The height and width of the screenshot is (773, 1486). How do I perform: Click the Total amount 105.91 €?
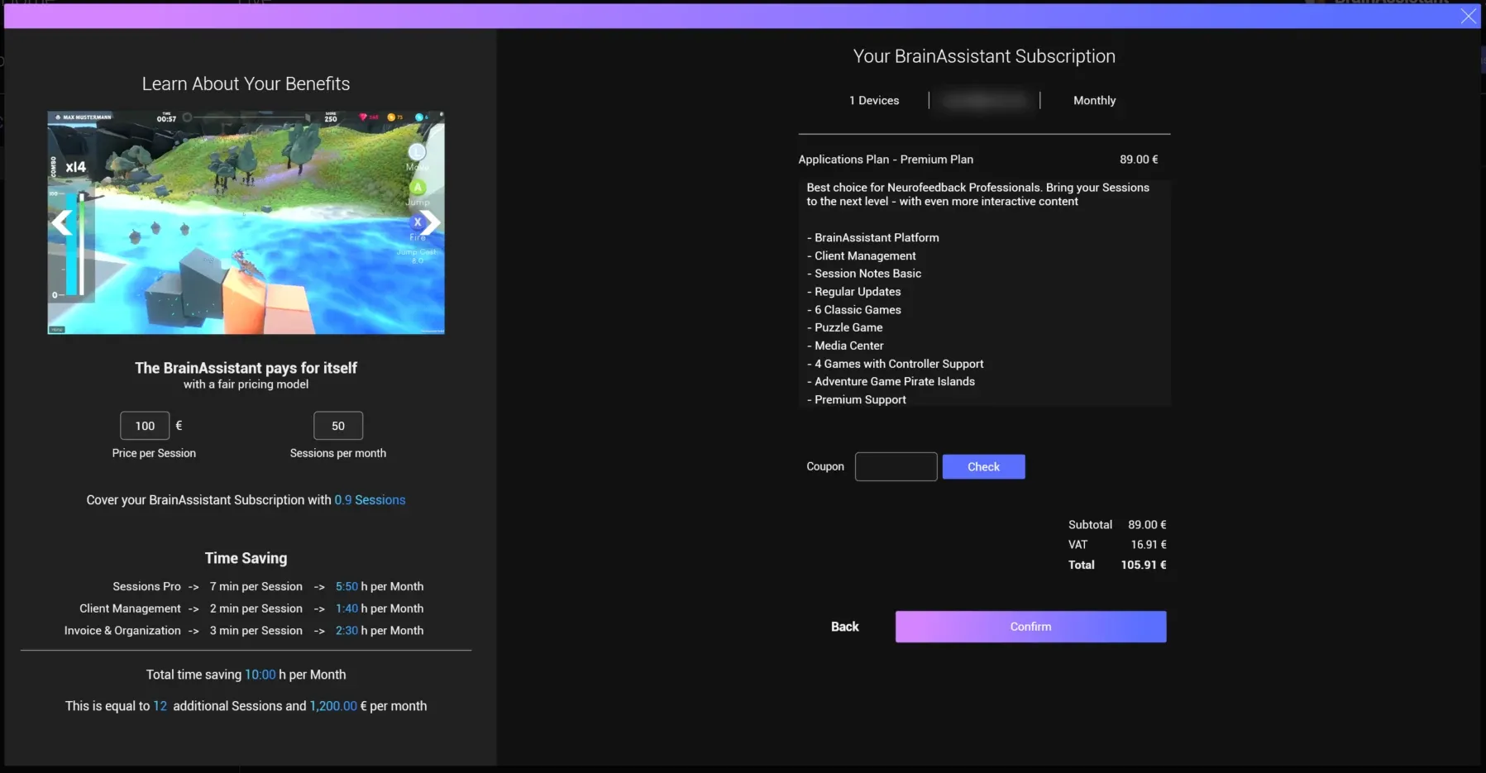point(1144,565)
